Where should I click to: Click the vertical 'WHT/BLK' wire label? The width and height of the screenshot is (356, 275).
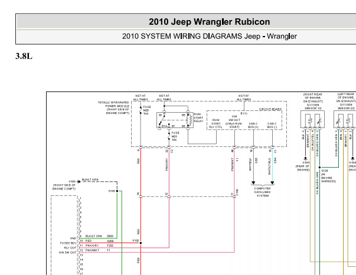pyautogui.click(x=250, y=164)
